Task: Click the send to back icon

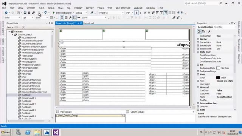Action: (178, 18)
